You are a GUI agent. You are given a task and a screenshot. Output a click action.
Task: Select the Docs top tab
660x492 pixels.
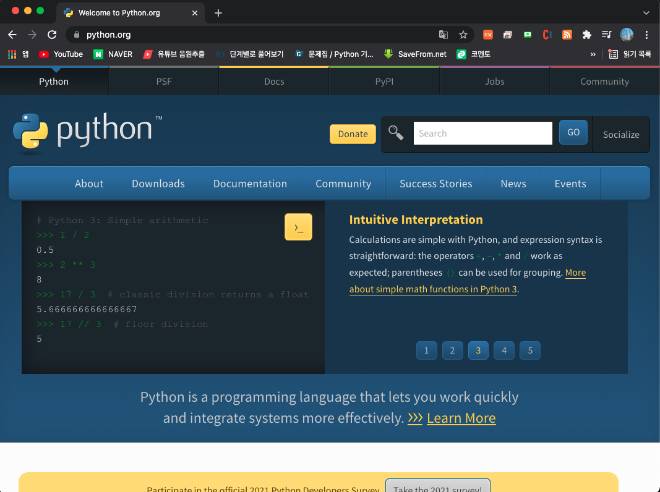tap(274, 82)
